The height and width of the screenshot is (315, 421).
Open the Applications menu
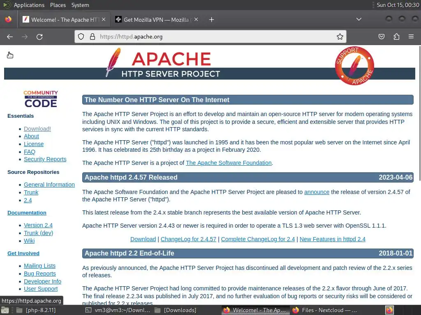pyautogui.click(x=29, y=5)
